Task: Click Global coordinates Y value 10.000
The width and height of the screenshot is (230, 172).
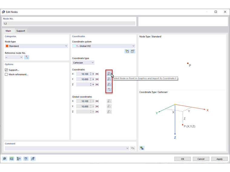Action: point(83,107)
